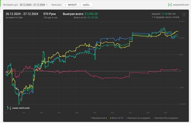Open HAND2NOTE.COM link at top right
This screenshot has height=123, width=191.
(181, 5)
